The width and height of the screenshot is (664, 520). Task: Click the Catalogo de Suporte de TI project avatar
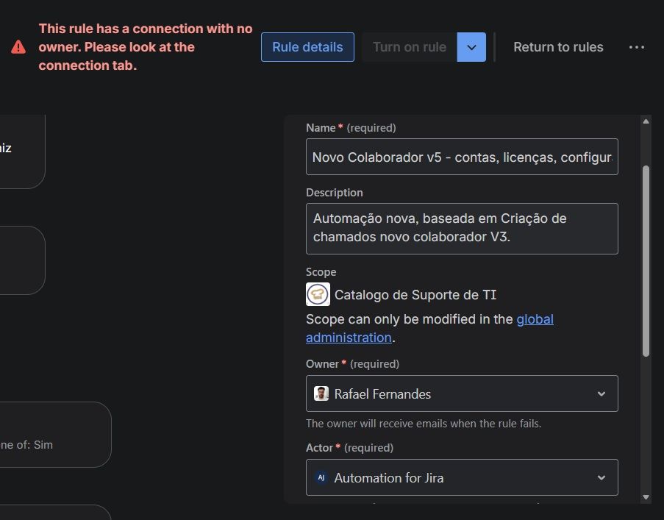click(318, 294)
